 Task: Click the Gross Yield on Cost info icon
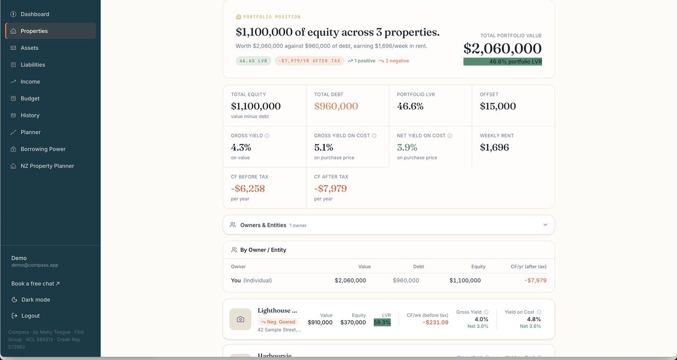[x=374, y=136]
